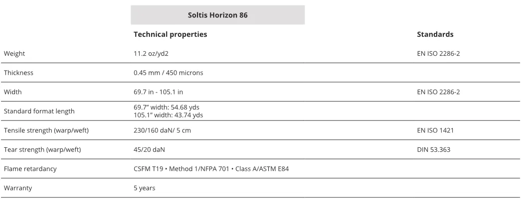The image size is (521, 199).
Task: Click EN ISO 2286-2 in the Weight row
Action: 438,53
